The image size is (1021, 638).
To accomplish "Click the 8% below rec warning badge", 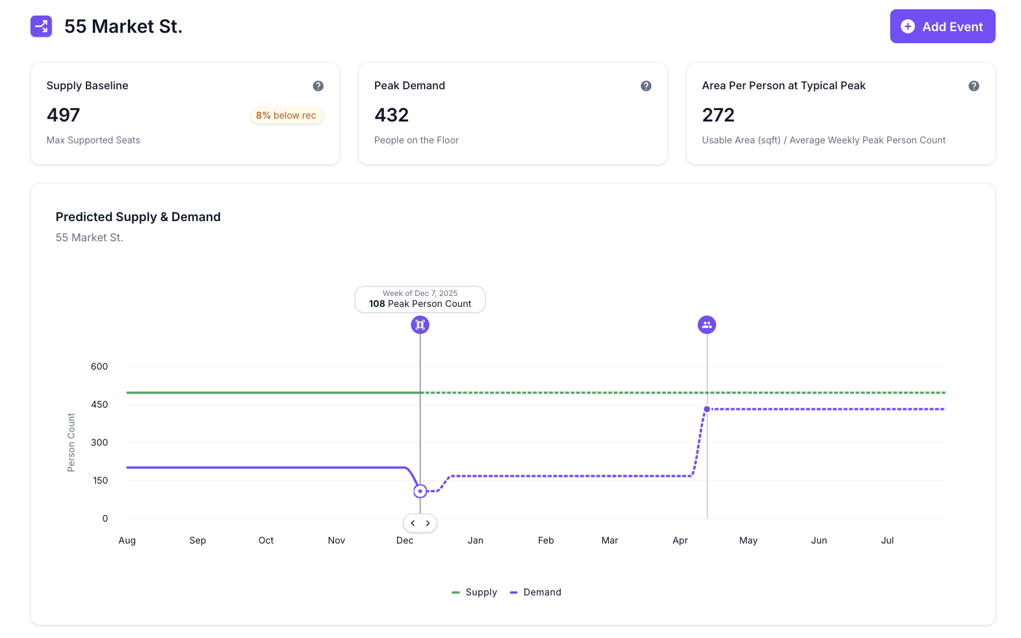I will click(286, 115).
